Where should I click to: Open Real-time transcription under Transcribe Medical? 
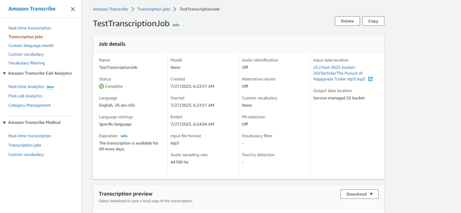(30, 136)
